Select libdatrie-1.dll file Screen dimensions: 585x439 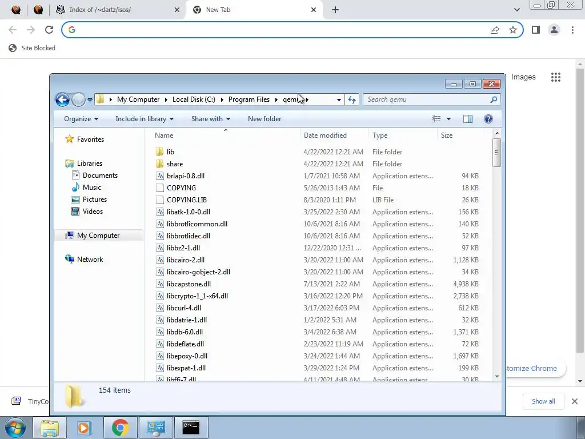pyautogui.click(x=187, y=320)
